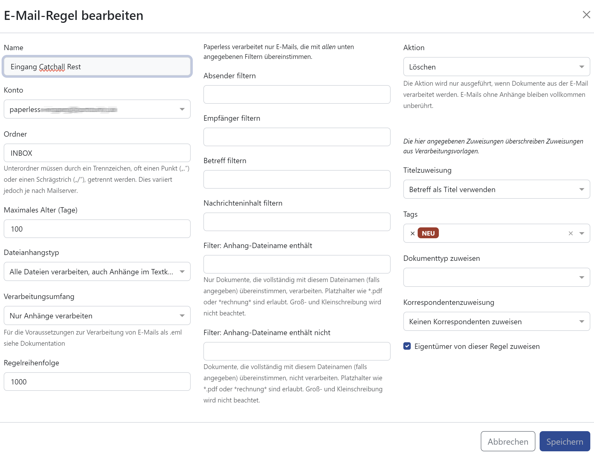The width and height of the screenshot is (594, 459).
Task: Click into the Name input field
Action: tap(97, 67)
